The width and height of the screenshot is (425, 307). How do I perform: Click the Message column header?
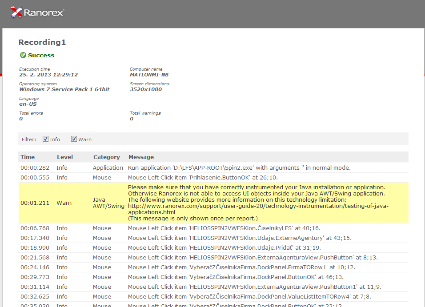tap(141, 157)
